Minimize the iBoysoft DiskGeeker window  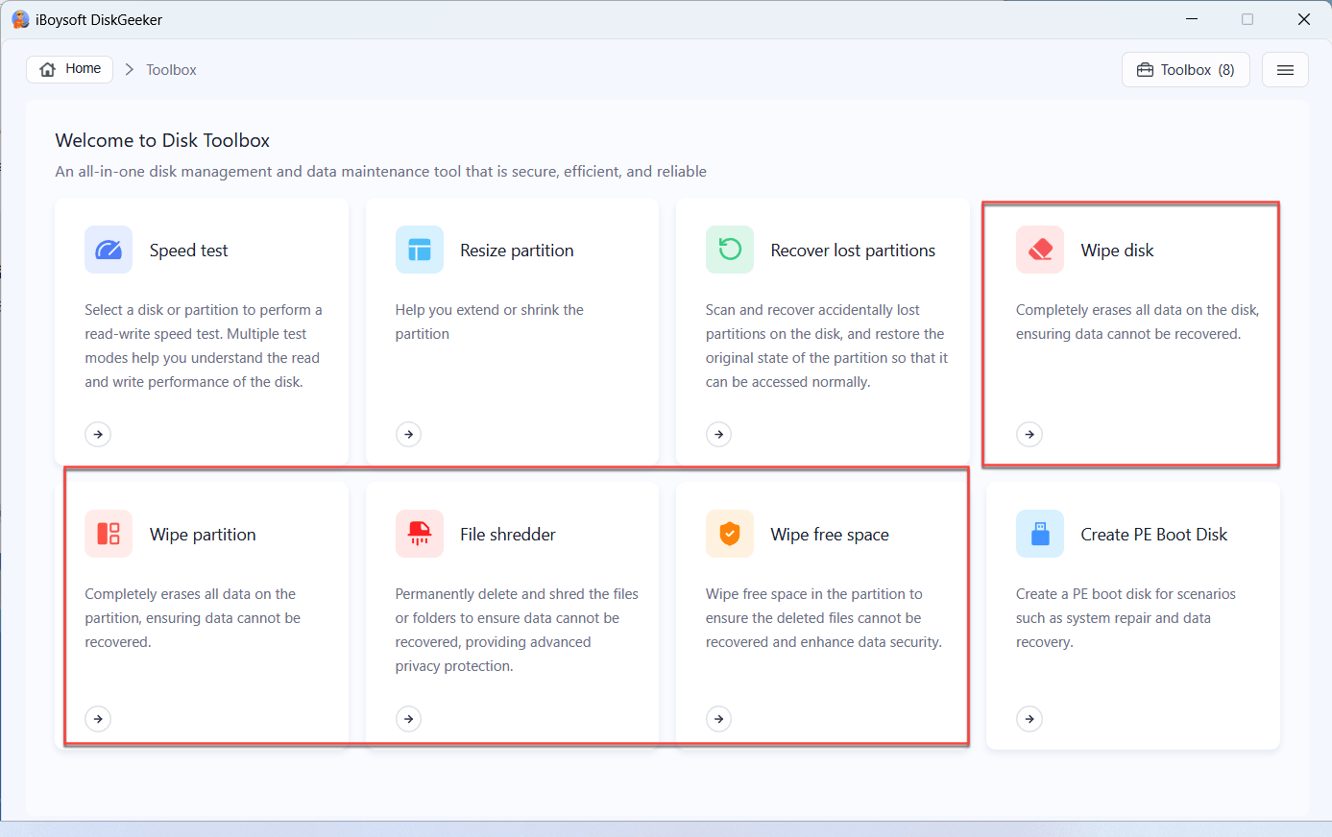[x=1192, y=19]
